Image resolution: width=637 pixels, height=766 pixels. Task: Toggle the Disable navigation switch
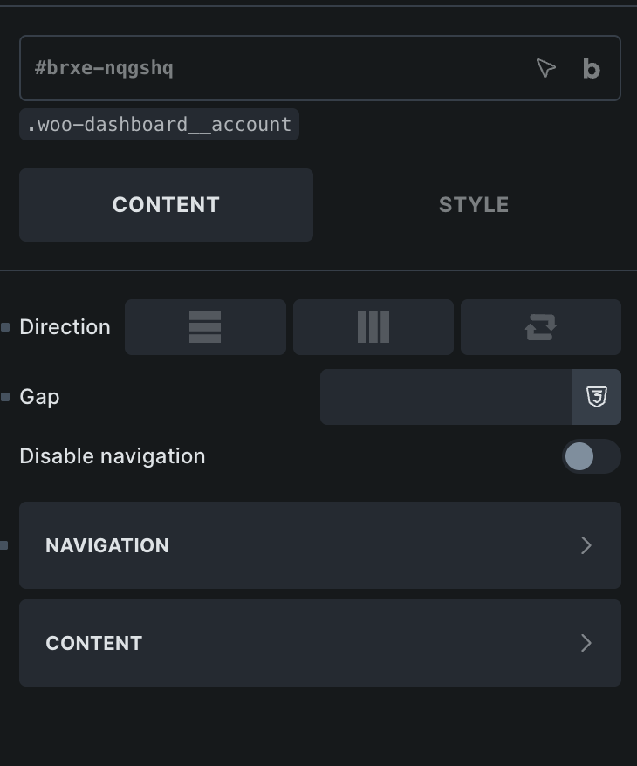591,456
